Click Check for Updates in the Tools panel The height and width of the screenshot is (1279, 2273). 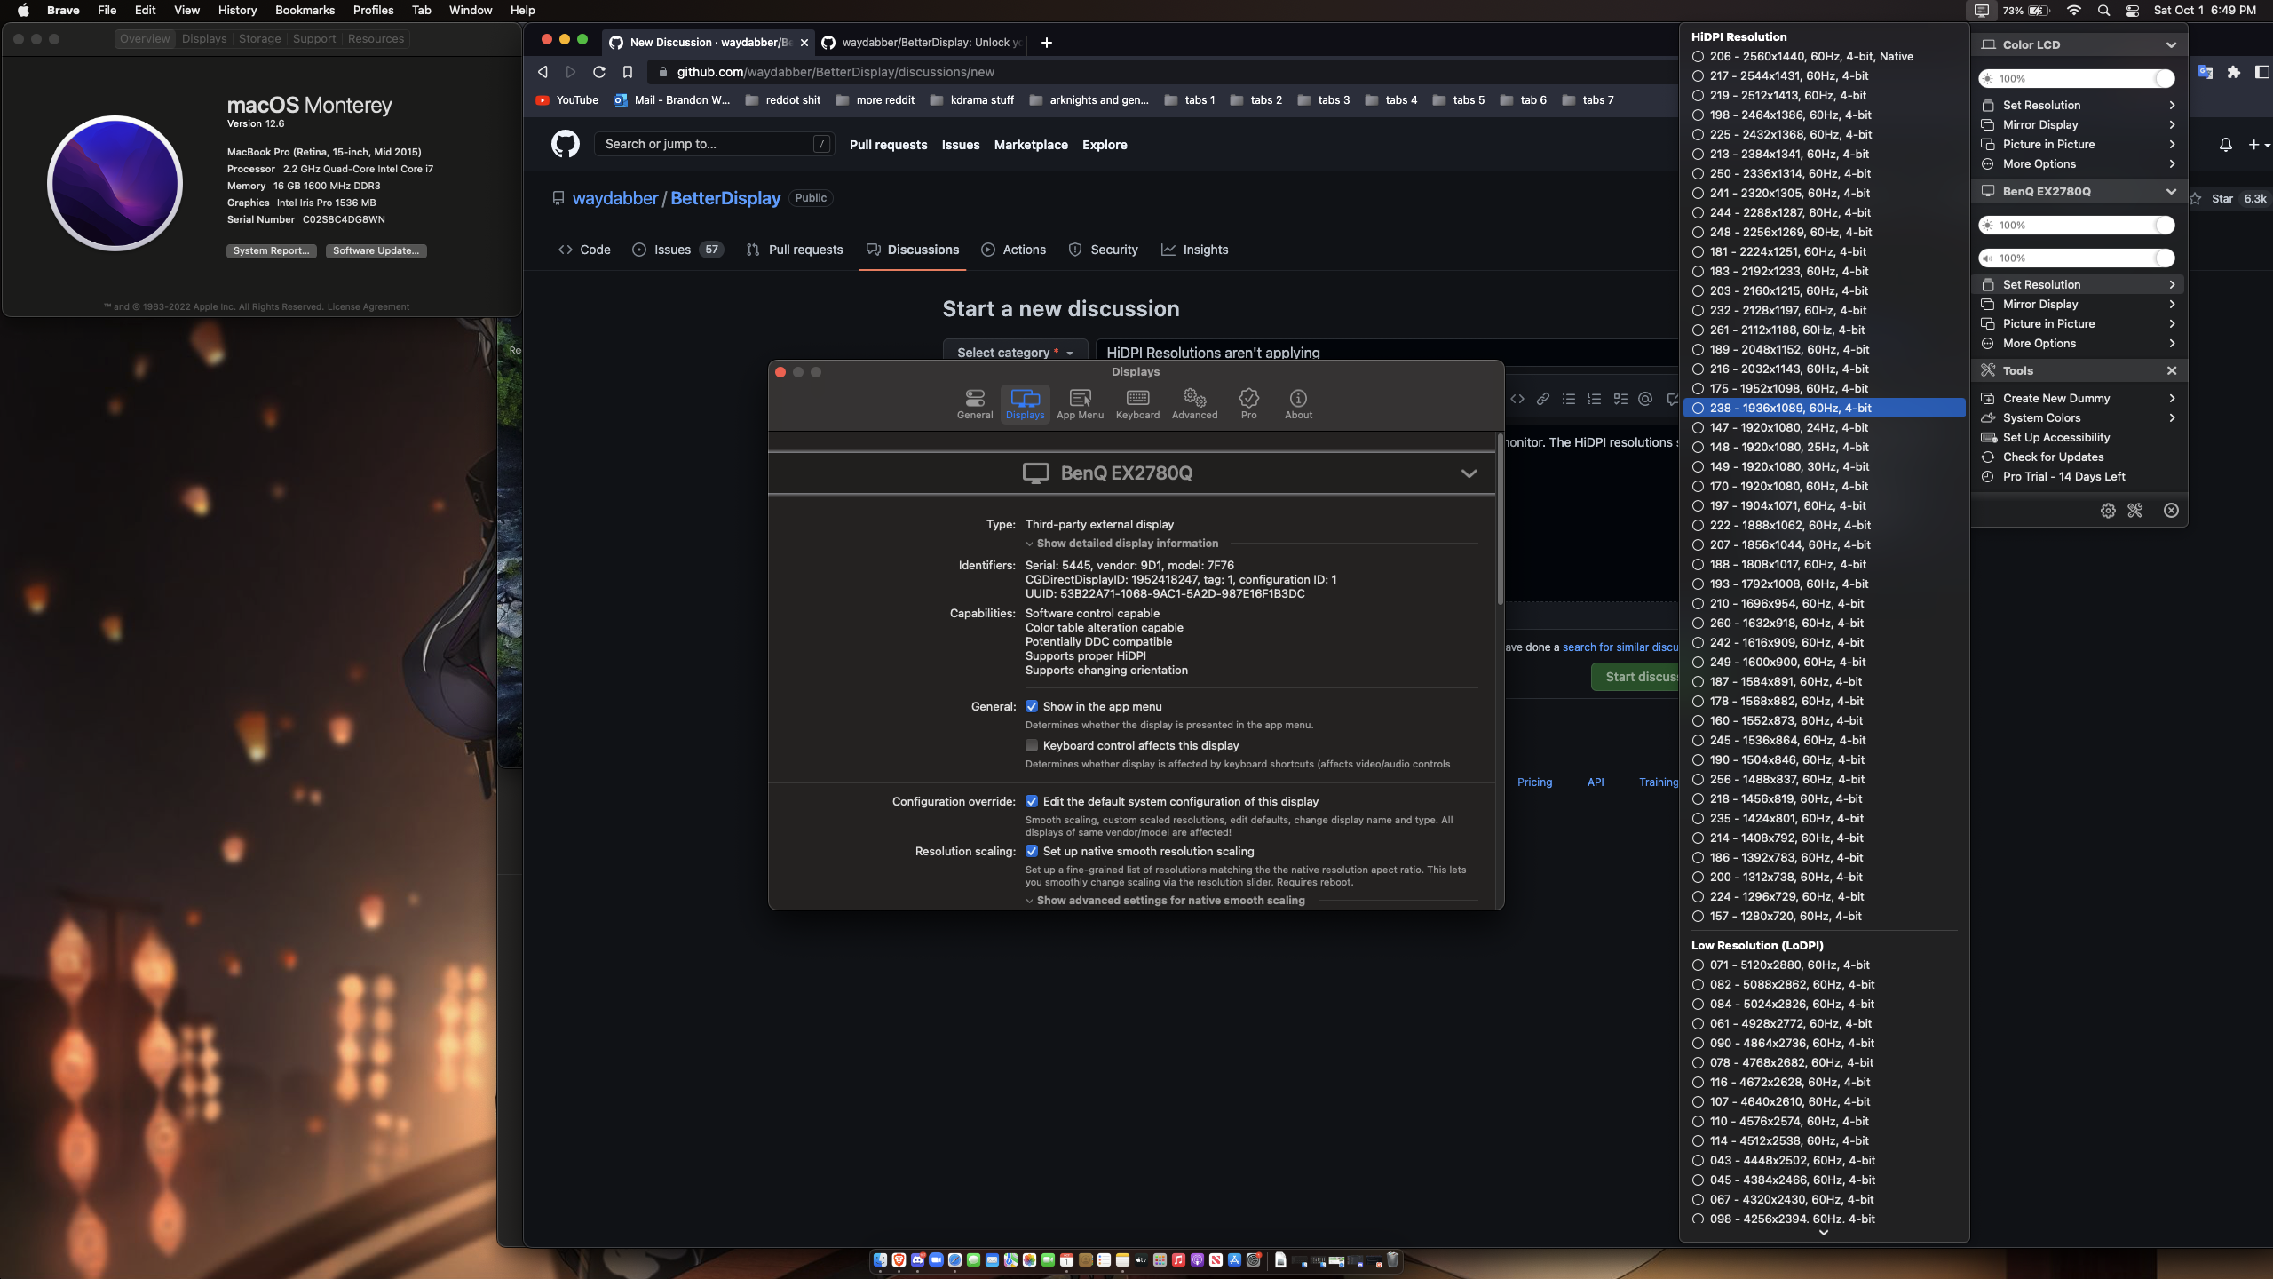point(2053,457)
